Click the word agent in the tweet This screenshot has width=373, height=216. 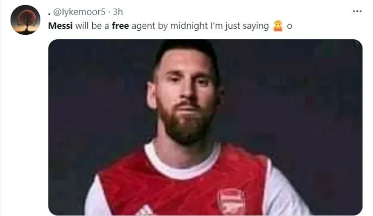[x=144, y=26]
